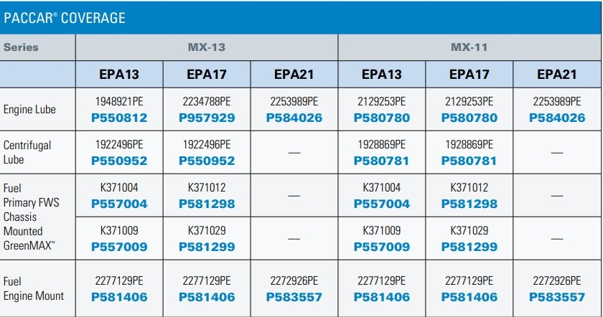
Task: Click the P550812 part number link
Action: pyautogui.click(x=119, y=117)
